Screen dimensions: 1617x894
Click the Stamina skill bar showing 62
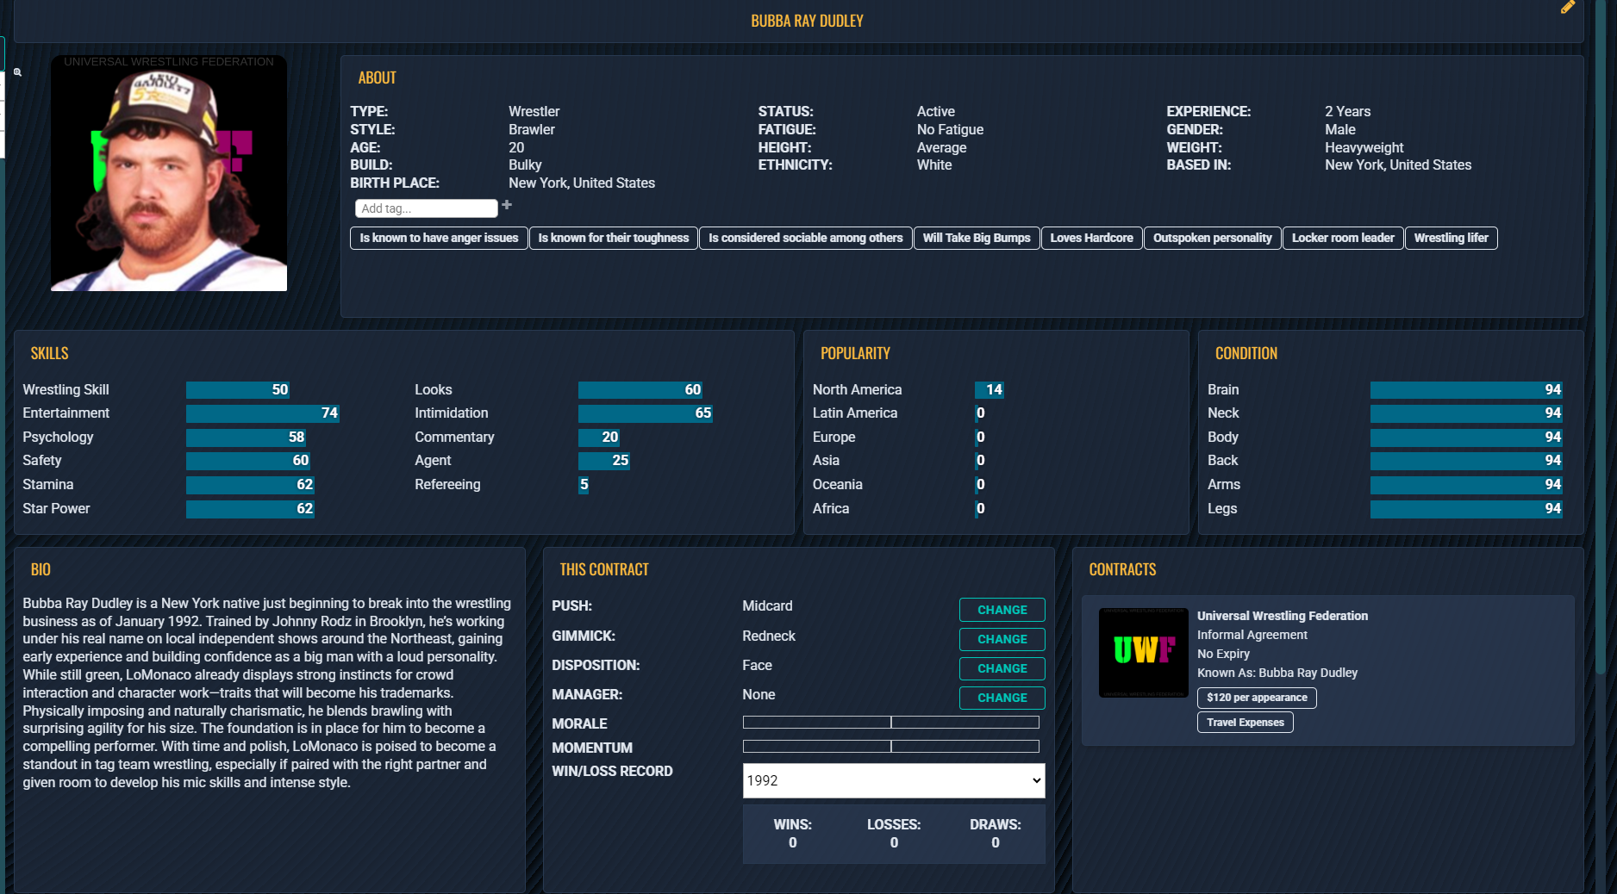(250, 485)
